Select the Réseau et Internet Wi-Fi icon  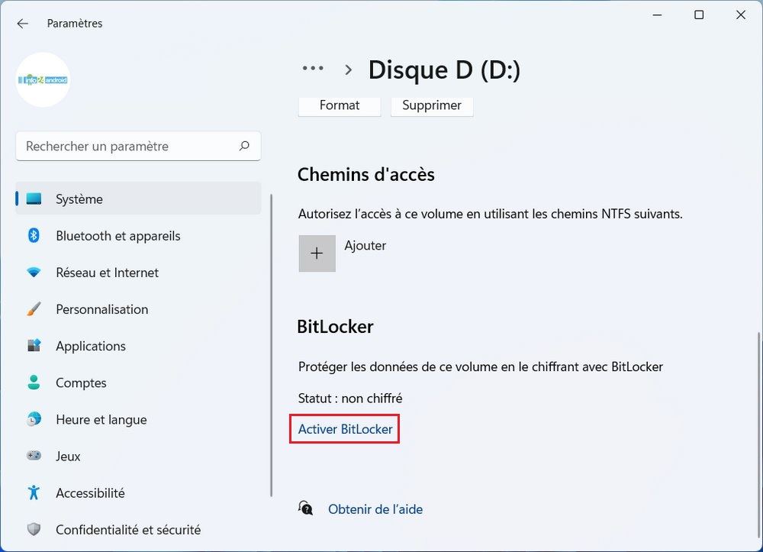[34, 273]
